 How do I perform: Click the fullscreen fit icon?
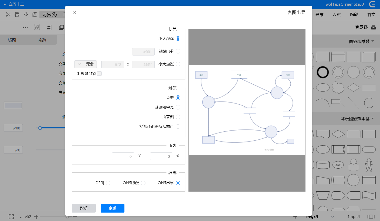(11, 217)
